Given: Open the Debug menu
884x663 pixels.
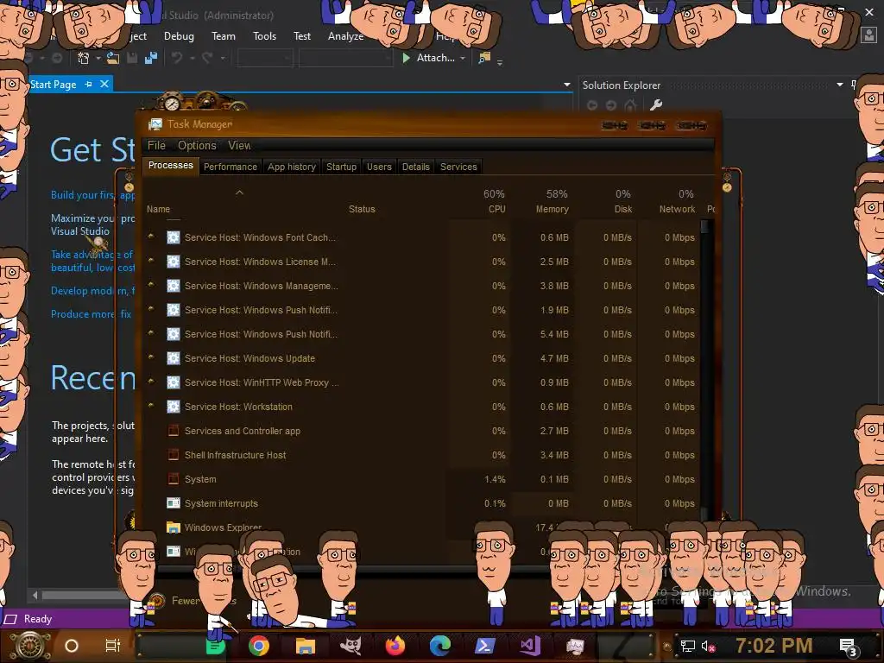Looking at the screenshot, I should 179,36.
